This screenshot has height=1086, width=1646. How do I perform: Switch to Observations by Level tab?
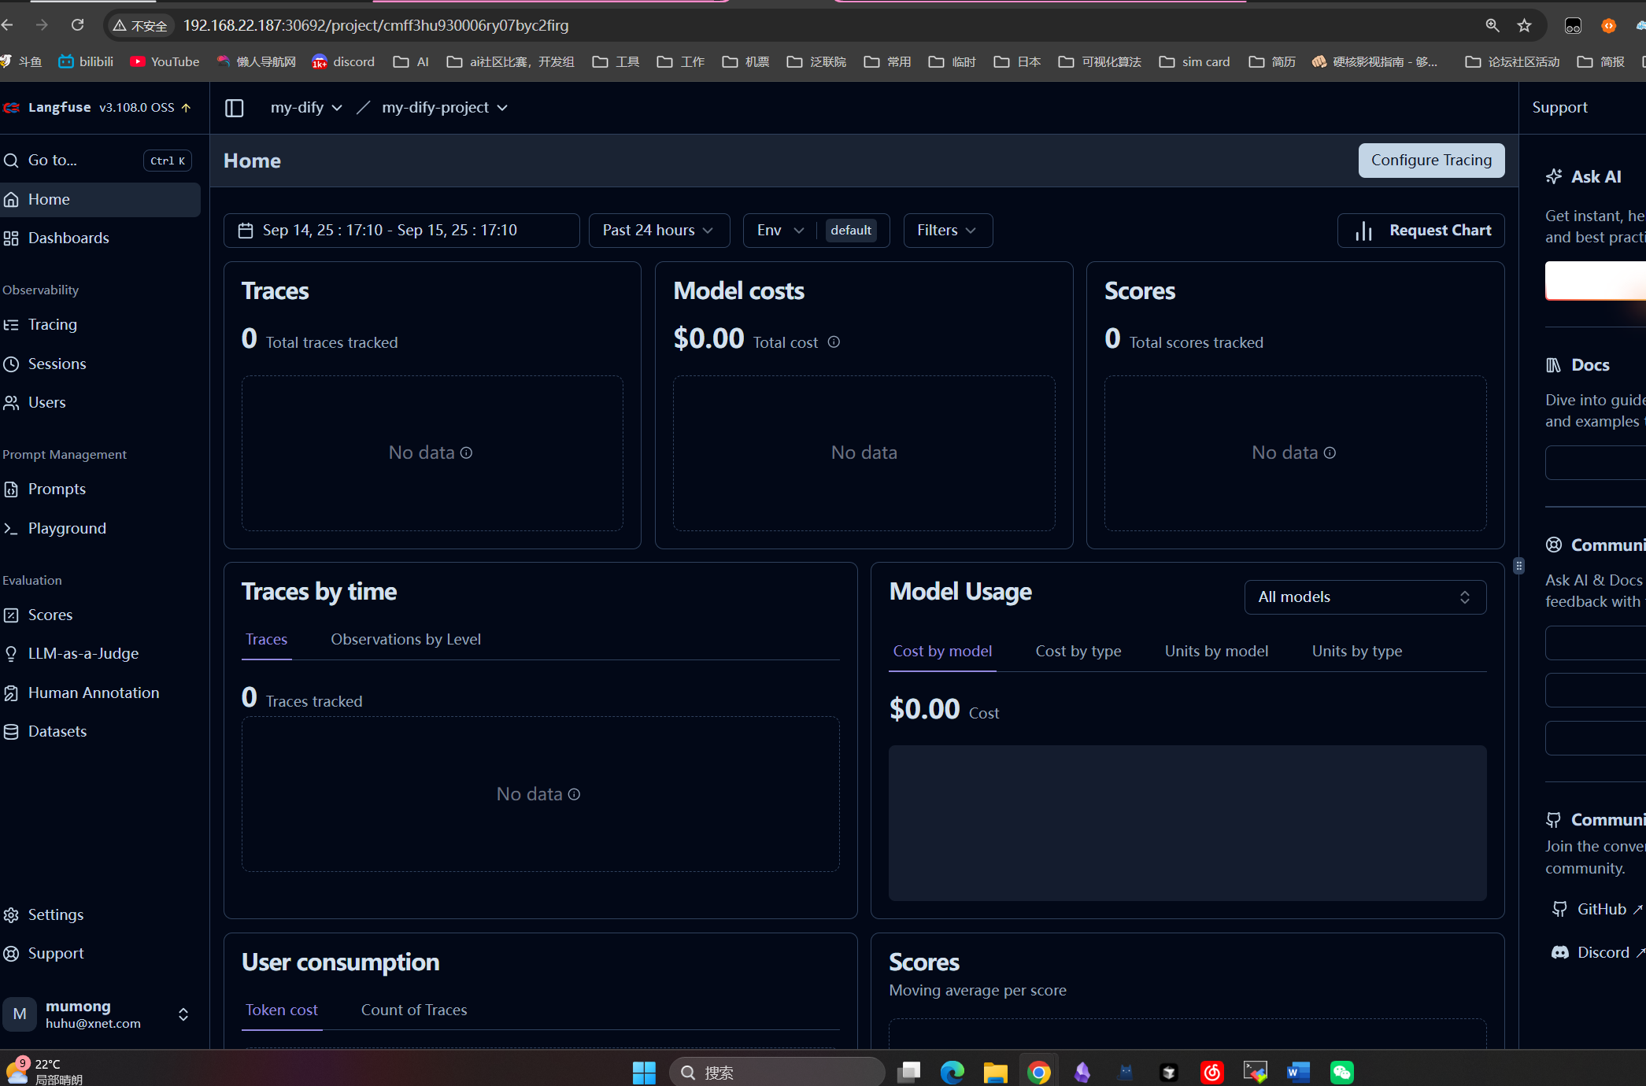point(405,640)
